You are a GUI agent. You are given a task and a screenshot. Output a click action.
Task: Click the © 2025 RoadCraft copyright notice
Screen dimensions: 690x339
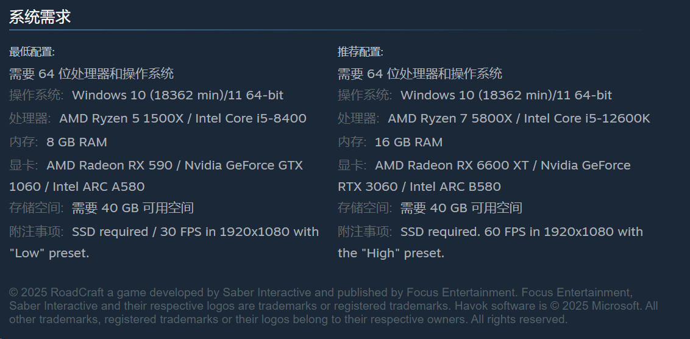pyautogui.click(x=333, y=305)
